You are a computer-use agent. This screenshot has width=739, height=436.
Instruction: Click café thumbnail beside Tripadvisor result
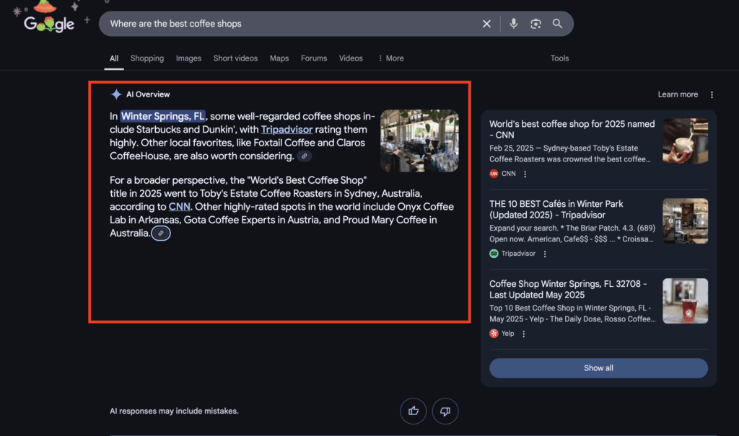686,221
